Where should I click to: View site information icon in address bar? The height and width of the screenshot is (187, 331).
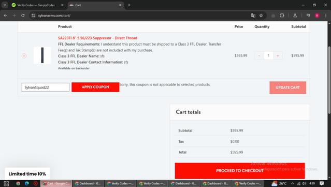(33, 16)
